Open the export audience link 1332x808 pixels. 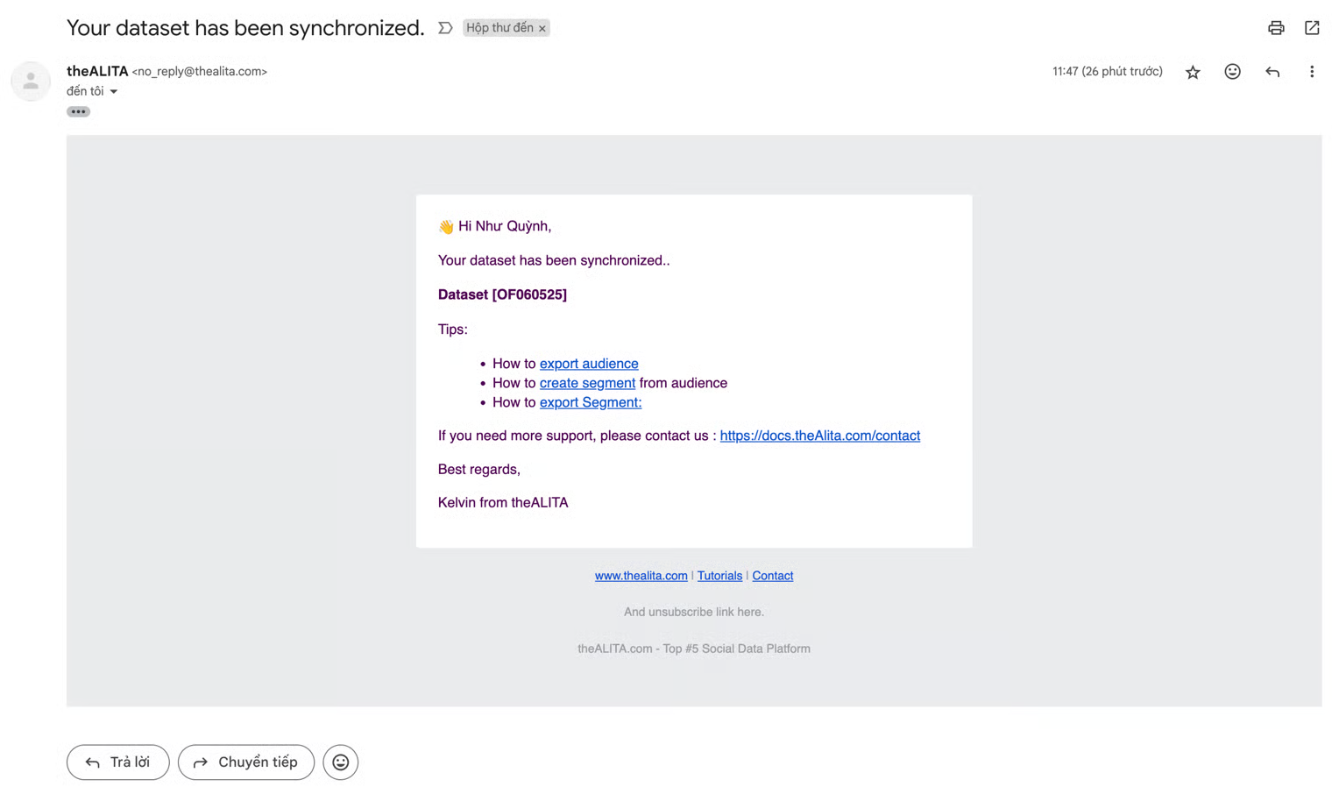(588, 364)
